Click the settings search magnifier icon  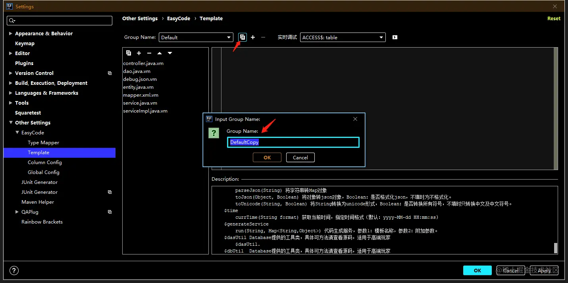[12, 21]
